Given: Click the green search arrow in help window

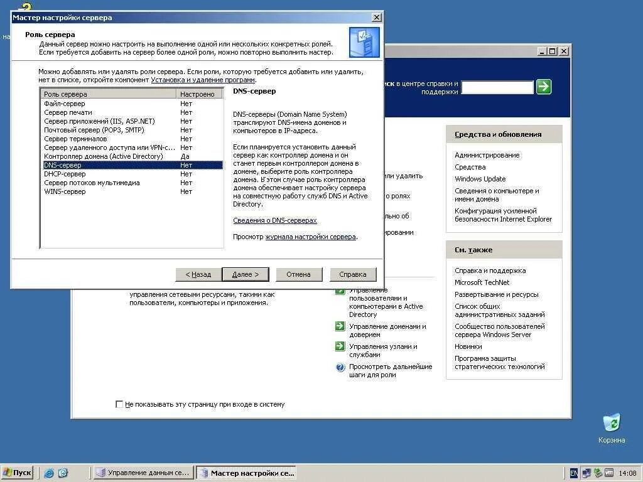Looking at the screenshot, I should click(x=544, y=87).
